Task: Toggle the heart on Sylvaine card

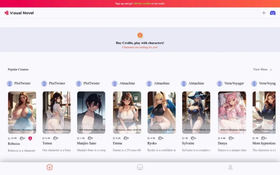Action: pyautogui.click(x=205, y=96)
